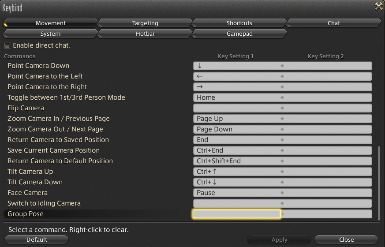Select the Pause keybind for Face Camera
Screen dimensions: 385x247
click(237, 193)
